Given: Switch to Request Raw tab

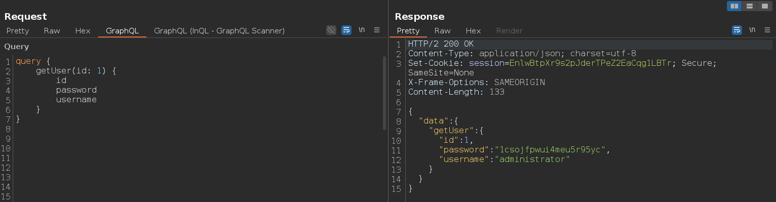Looking at the screenshot, I should tap(52, 31).
